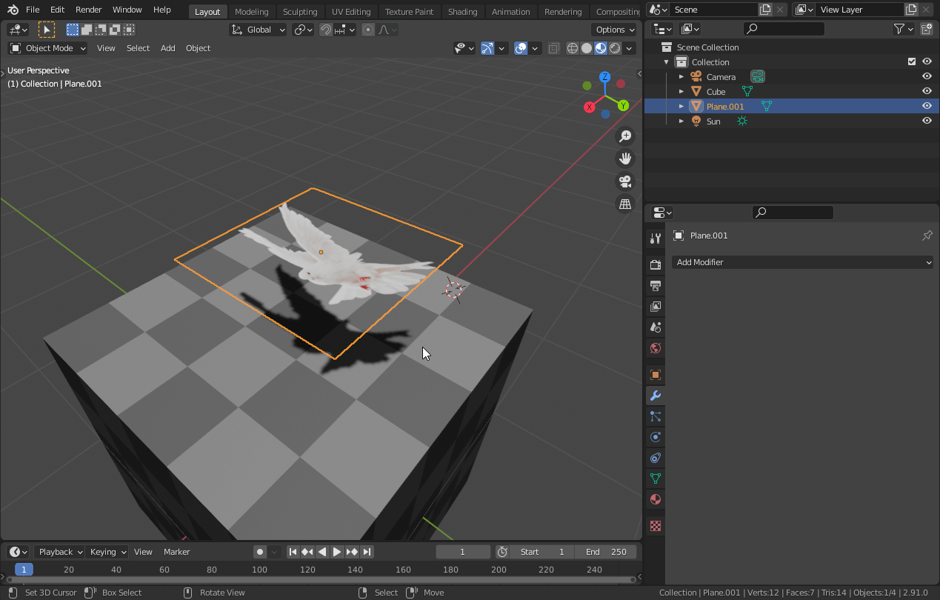Open the File menu
The height and width of the screenshot is (600, 940).
tap(33, 10)
